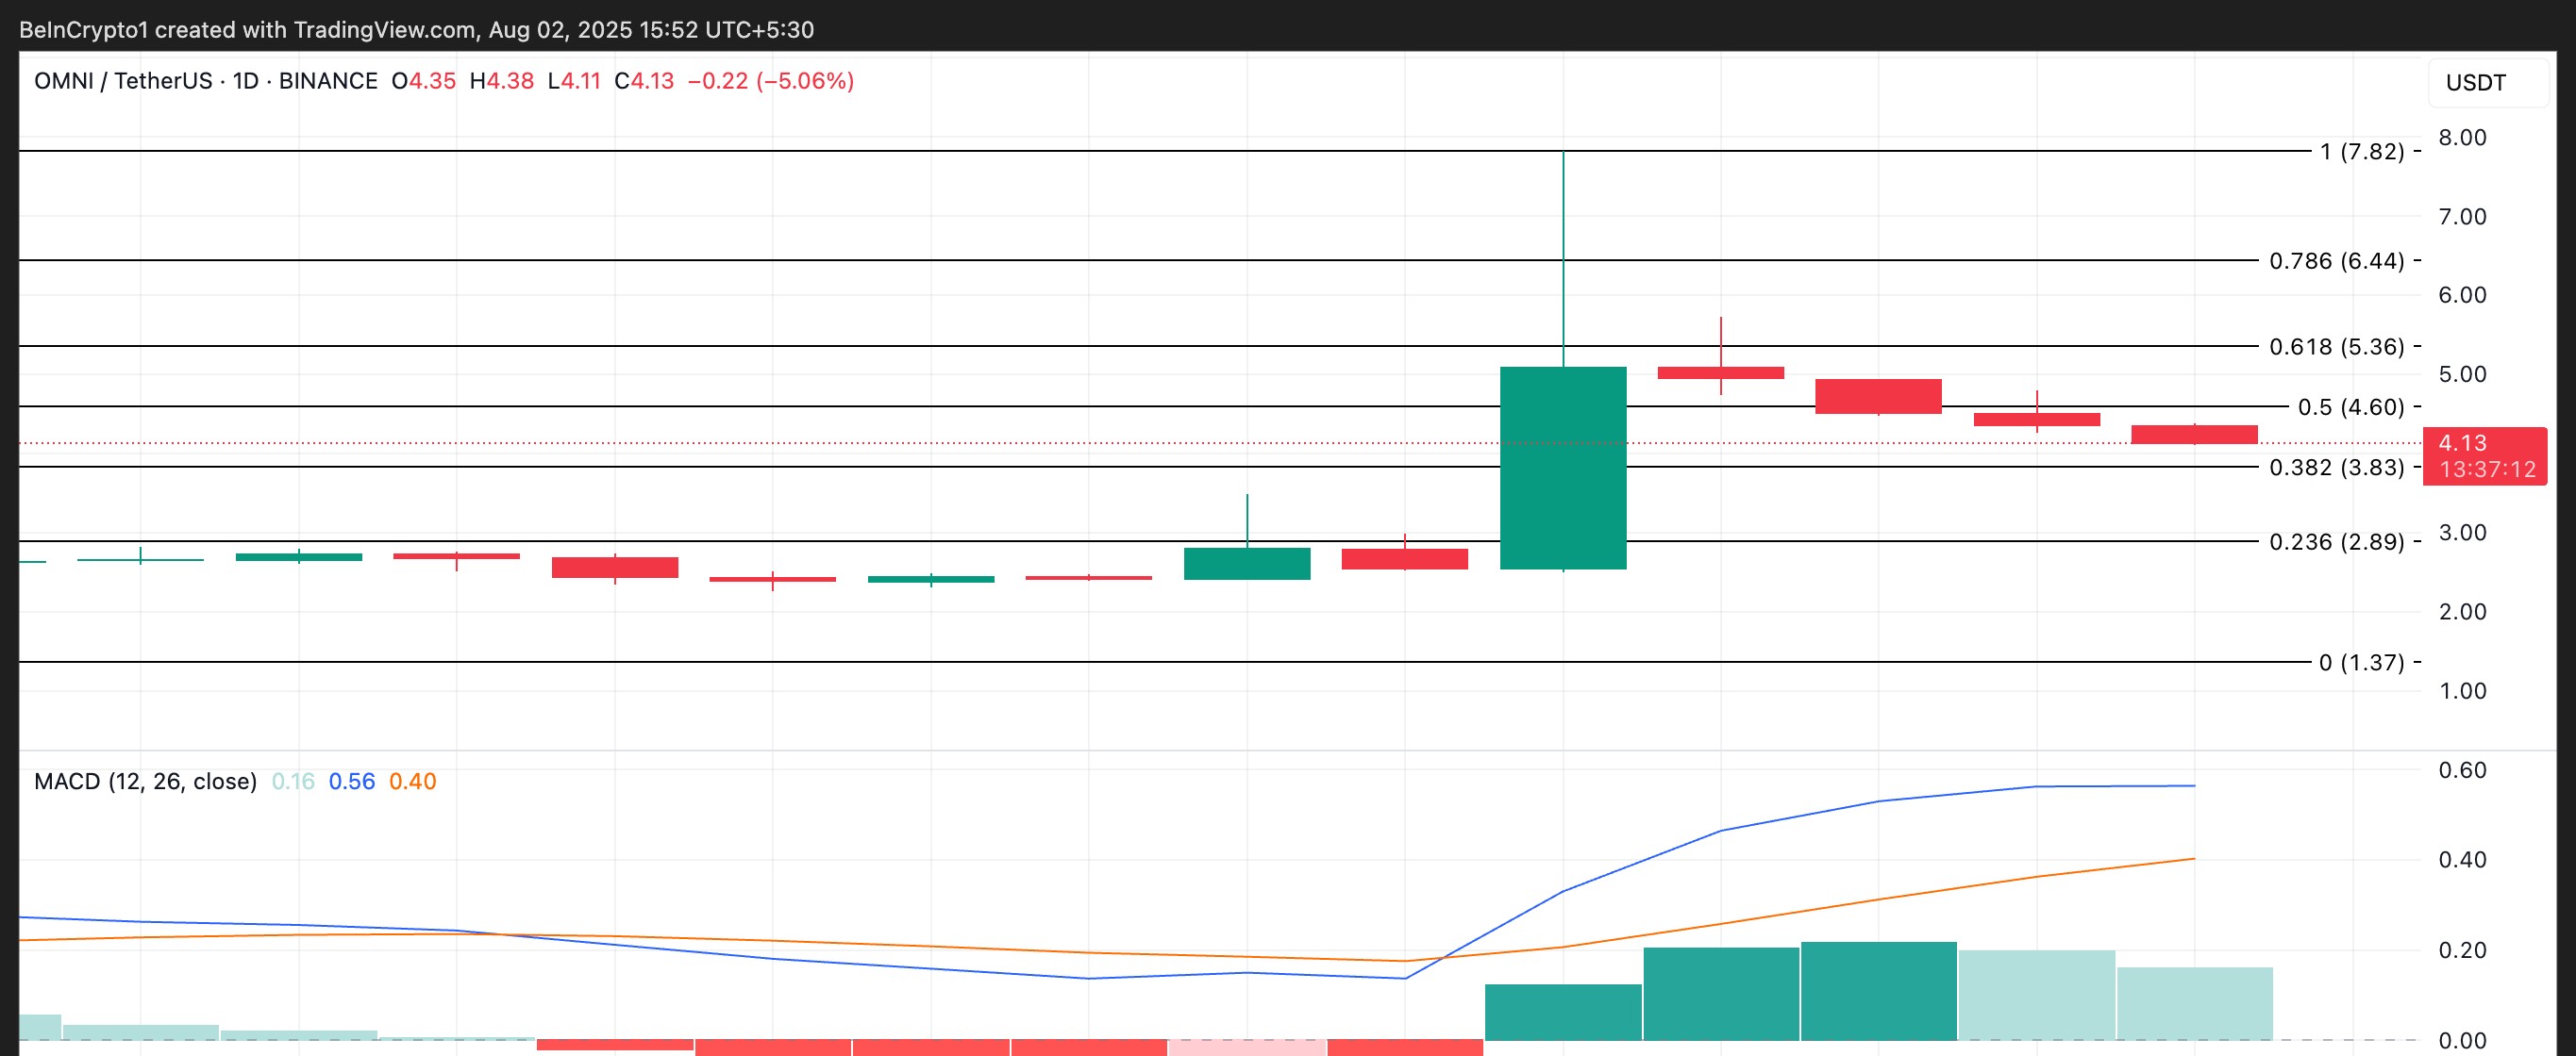Select the Fibonacci label 0.618 (5.36)
The image size is (2576, 1056).
pyautogui.click(x=2336, y=347)
